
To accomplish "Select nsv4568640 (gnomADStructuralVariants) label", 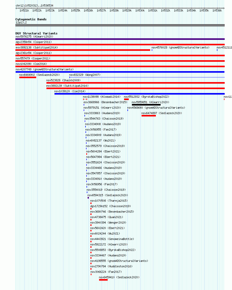I will tap(156, 108).
